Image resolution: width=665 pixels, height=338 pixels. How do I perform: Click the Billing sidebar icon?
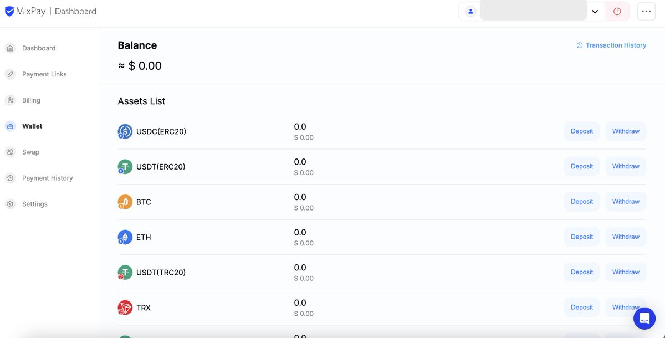coord(10,100)
